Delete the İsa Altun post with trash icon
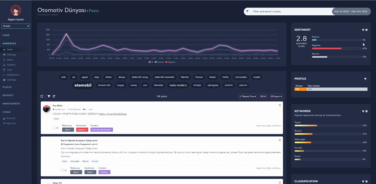This screenshot has height=184, width=376. [x=280, y=105]
